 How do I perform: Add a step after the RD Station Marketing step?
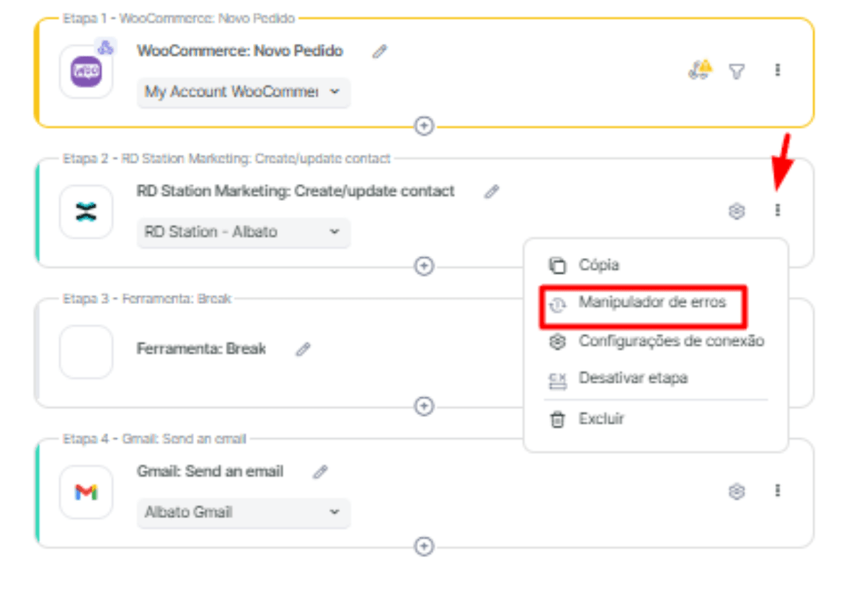[424, 266]
